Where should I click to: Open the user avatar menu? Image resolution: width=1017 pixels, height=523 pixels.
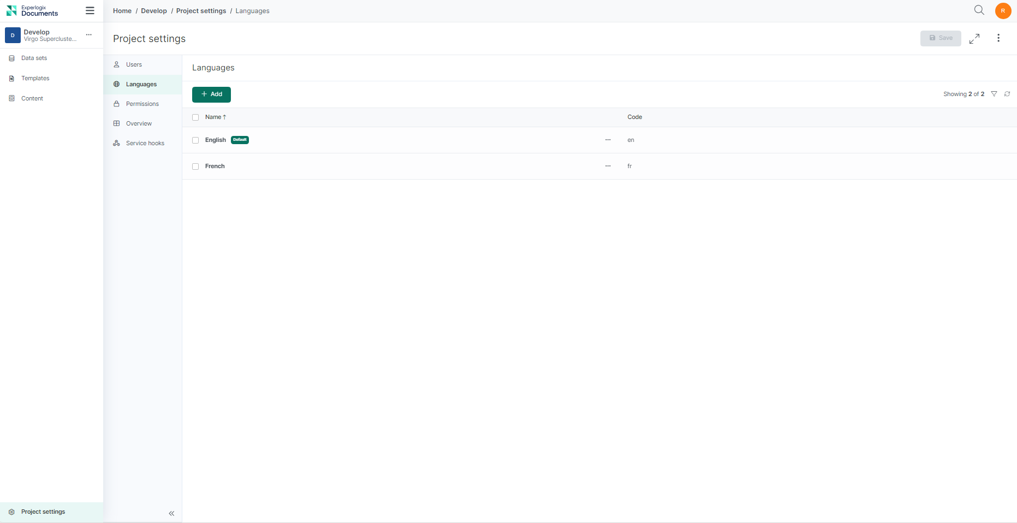[1003, 11]
